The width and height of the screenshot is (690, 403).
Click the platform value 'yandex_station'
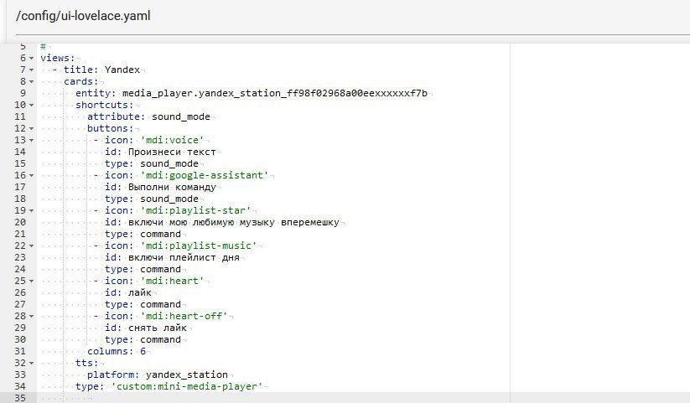(187, 375)
